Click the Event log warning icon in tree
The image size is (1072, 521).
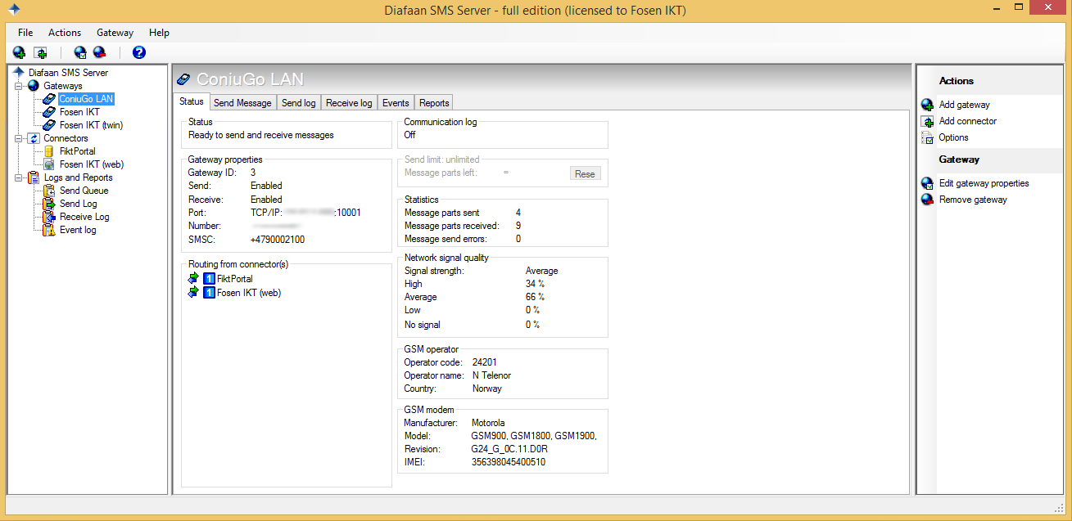49,230
